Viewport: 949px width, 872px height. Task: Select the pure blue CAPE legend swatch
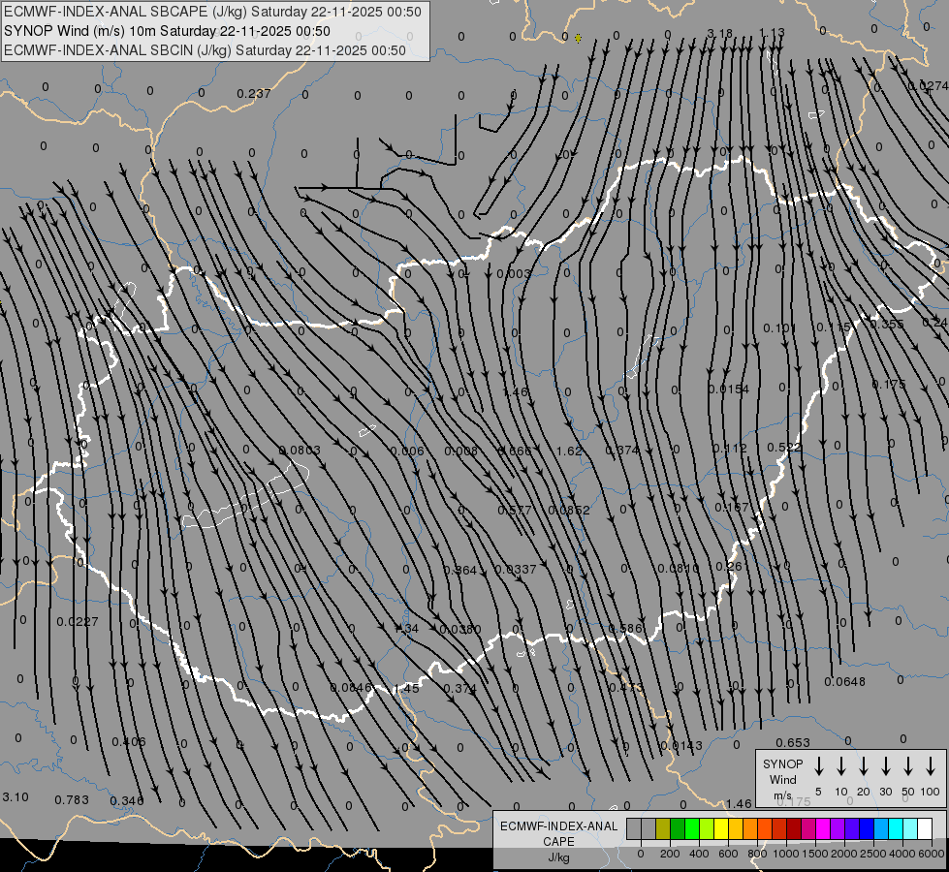tap(866, 829)
